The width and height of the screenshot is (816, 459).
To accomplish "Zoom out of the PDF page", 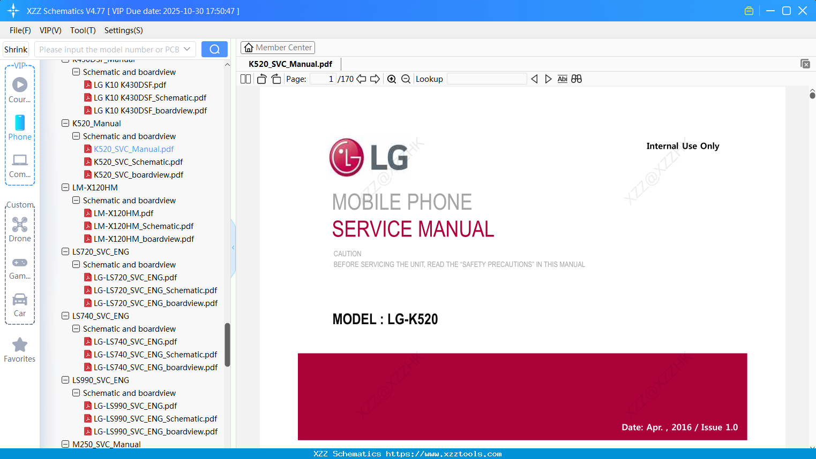I will pos(406,79).
